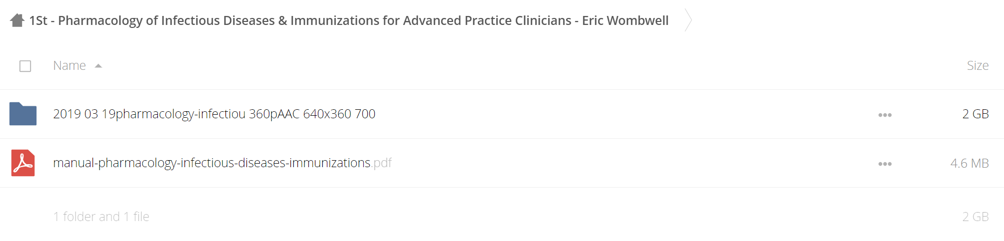The image size is (1004, 241).
Task: Click the 4.6 MB size of the PDF
Action: click(x=970, y=163)
